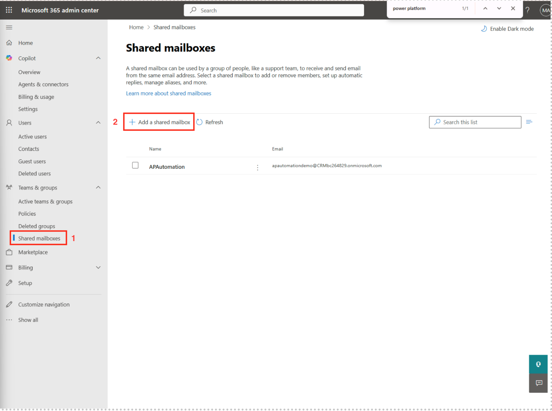Collapse the Teams & groups section
Screen dimensions: 552x411
pos(98,187)
